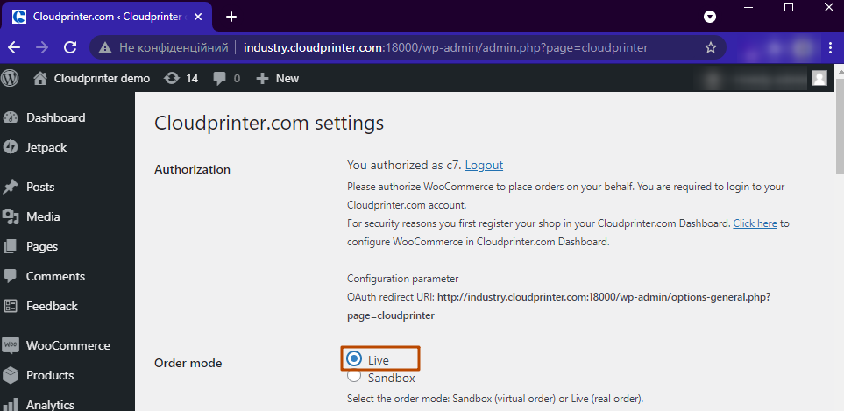Click the Media library icon
Image resolution: width=844 pixels, height=411 pixels.
point(11,216)
